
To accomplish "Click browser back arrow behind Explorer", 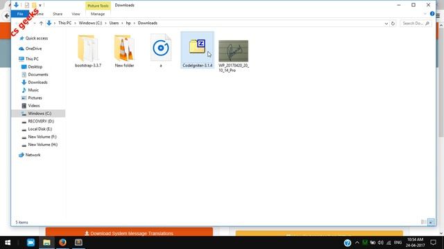I will pos(7,16).
